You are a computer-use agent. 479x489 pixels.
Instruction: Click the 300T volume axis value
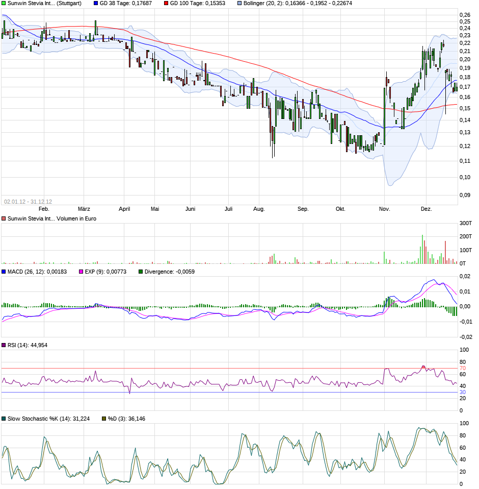point(466,223)
